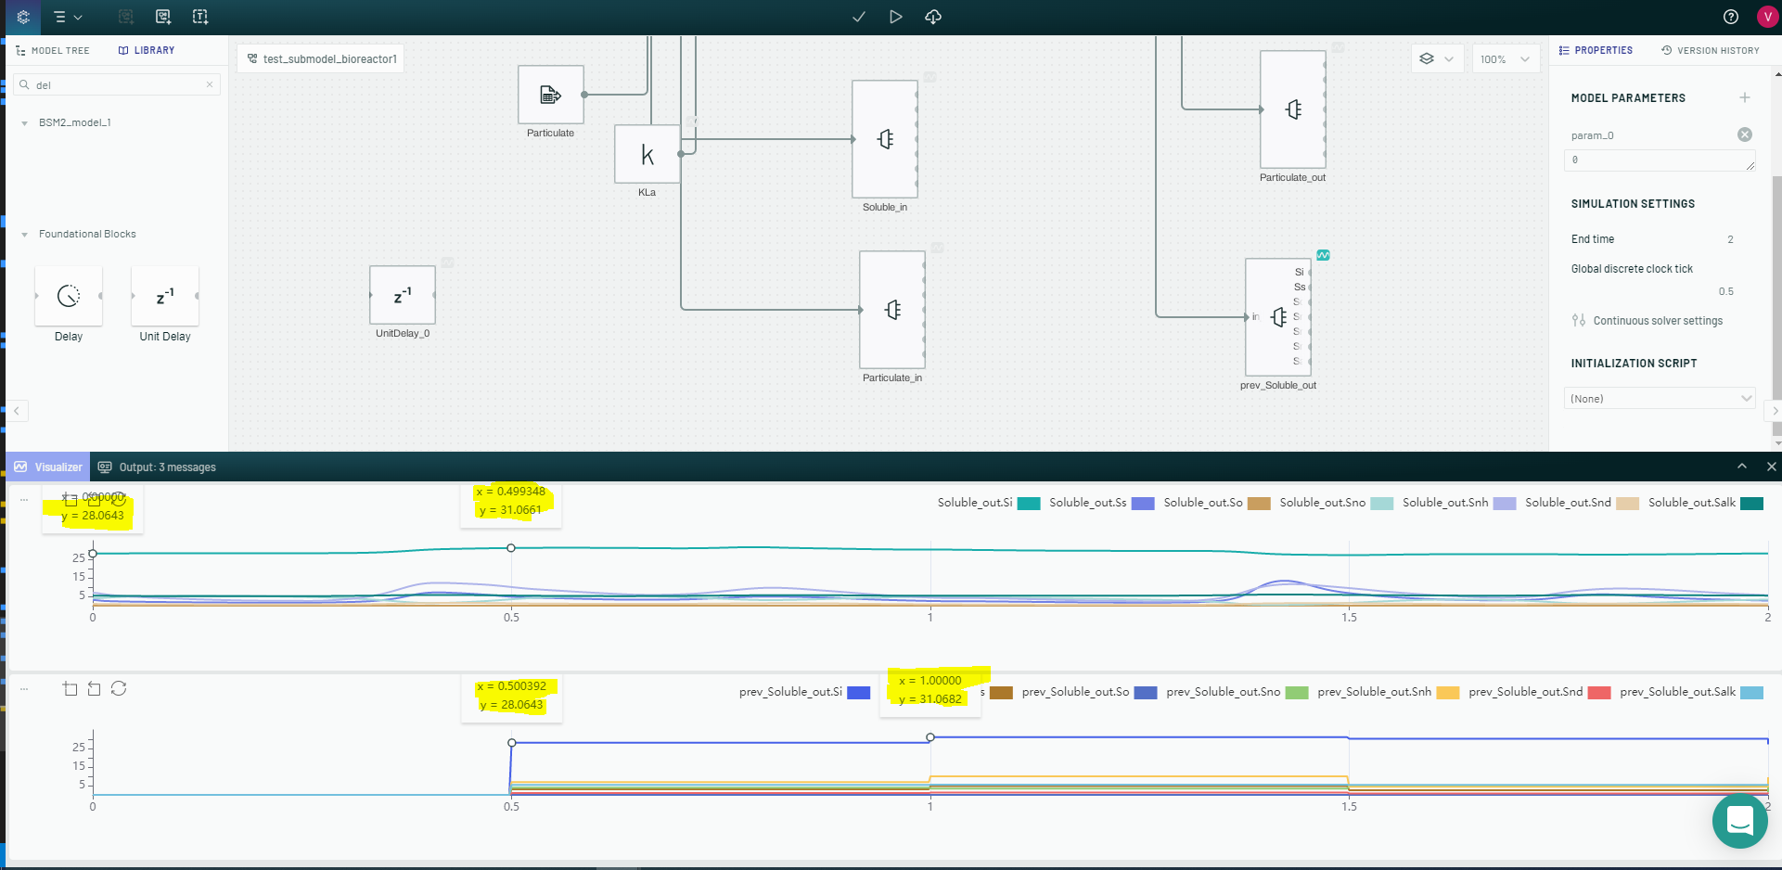This screenshot has width=1782, height=870.
Task: Delete the param_0 parameter
Action: [x=1745, y=134]
